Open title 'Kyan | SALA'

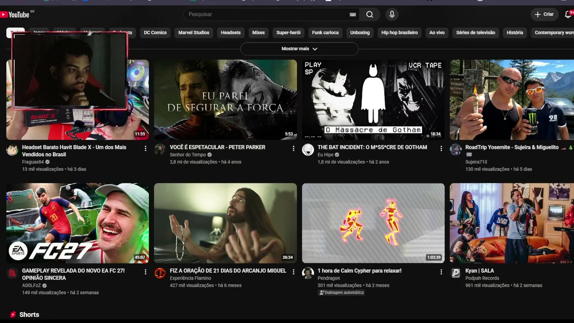pos(479,271)
